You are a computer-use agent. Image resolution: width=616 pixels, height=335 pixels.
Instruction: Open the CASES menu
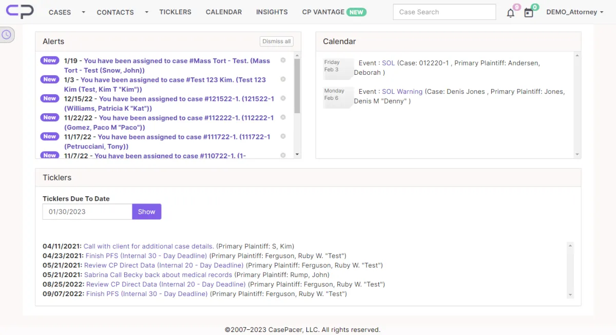(60, 12)
